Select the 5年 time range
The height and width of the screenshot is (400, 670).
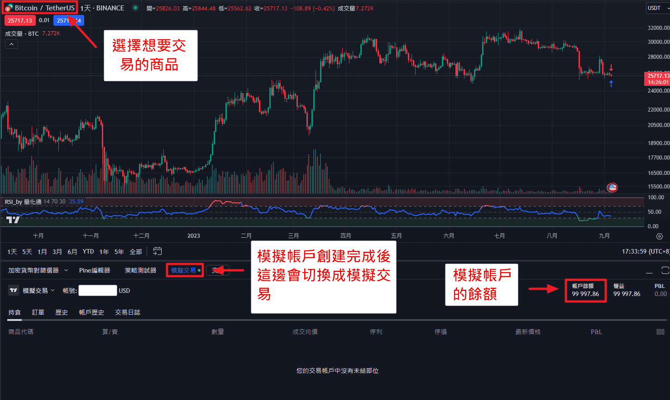[119, 252]
